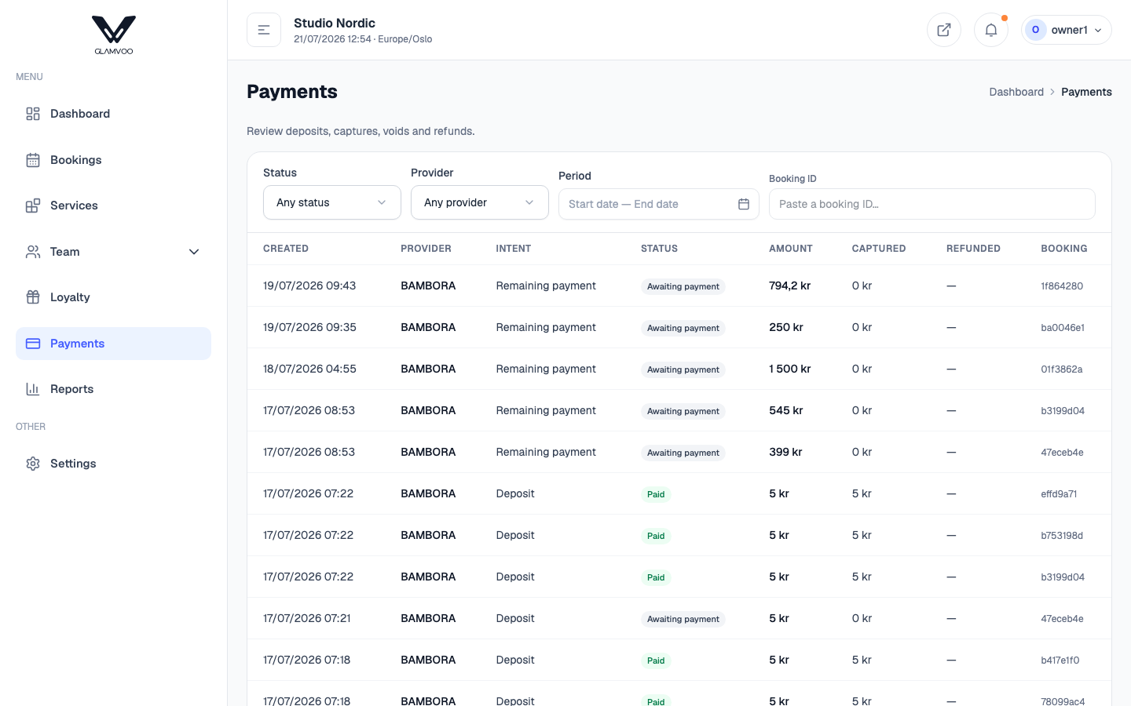The image size is (1131, 706).
Task: Click the 399 kr amount
Action: pos(785,452)
